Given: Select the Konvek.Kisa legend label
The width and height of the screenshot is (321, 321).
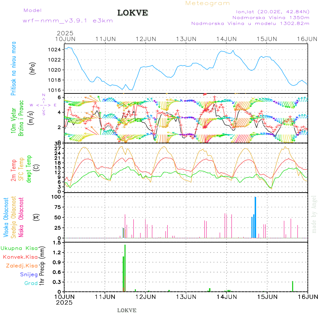Looking at the screenshot, I should (20, 257).
